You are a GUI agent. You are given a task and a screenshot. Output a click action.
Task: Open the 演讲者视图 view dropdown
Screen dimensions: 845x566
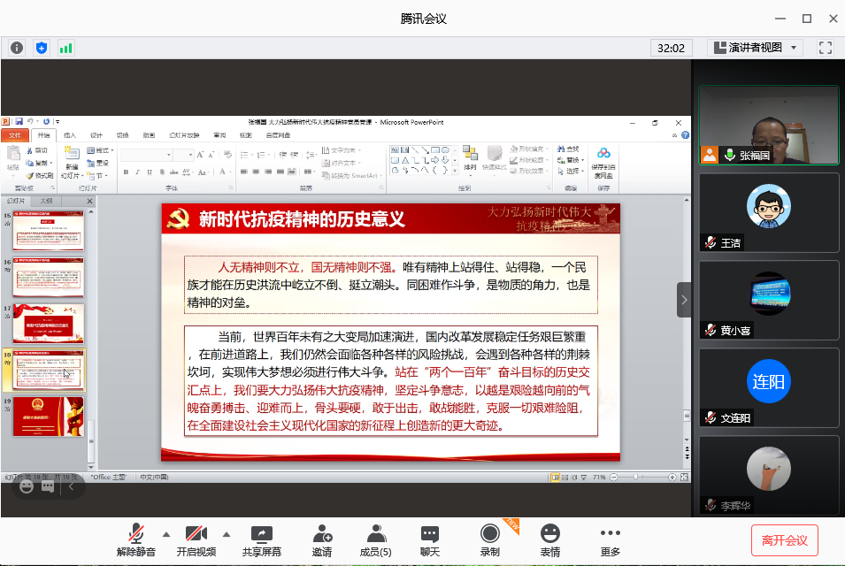pos(755,48)
